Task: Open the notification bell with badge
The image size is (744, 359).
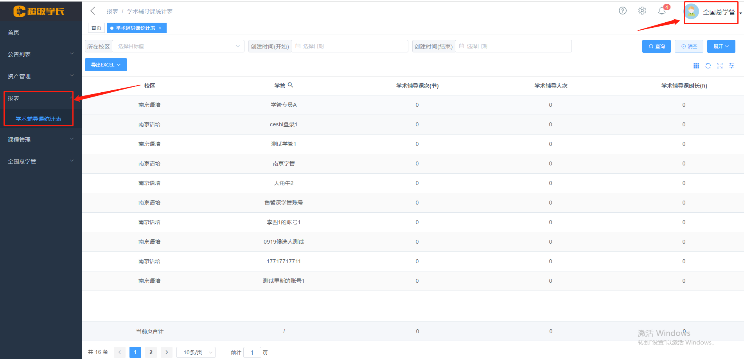Action: pyautogui.click(x=662, y=11)
